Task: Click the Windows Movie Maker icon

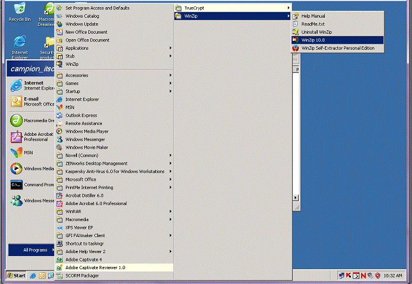Action: [x=60, y=148]
